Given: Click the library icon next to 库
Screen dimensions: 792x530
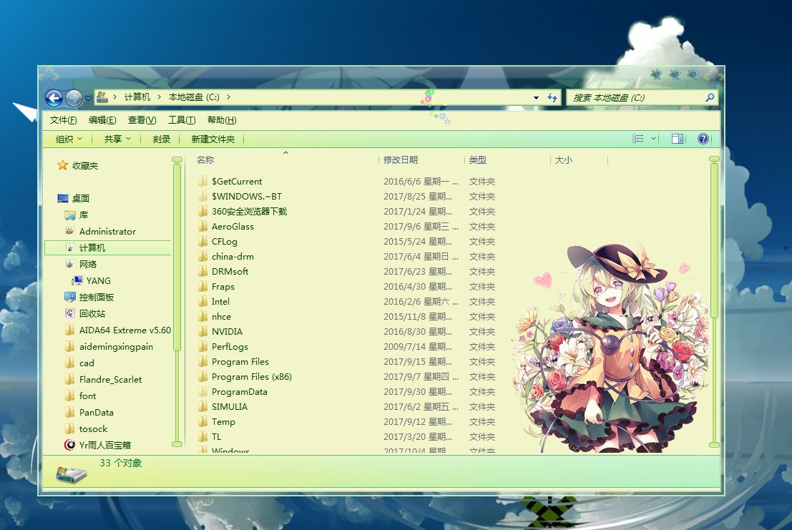Looking at the screenshot, I should click(70, 215).
